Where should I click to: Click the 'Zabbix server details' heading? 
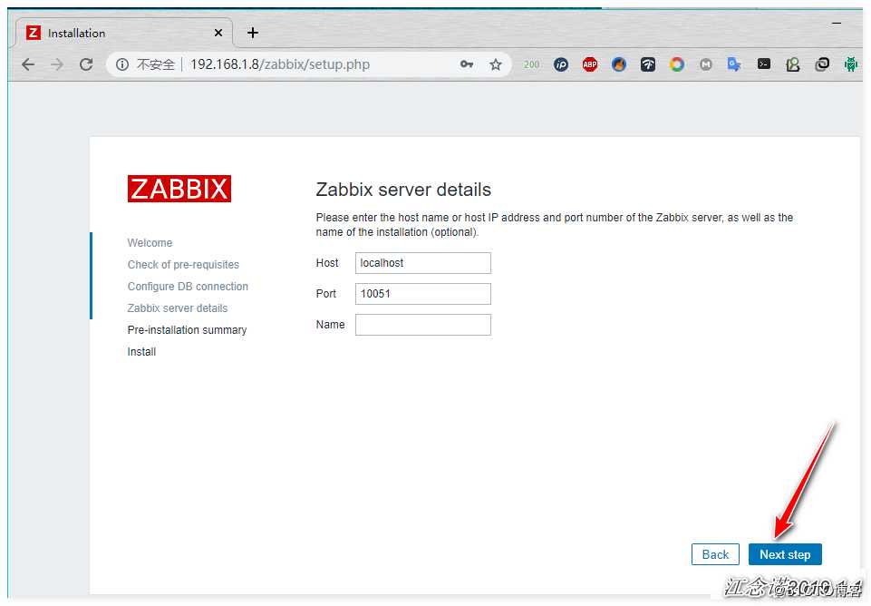tap(403, 190)
